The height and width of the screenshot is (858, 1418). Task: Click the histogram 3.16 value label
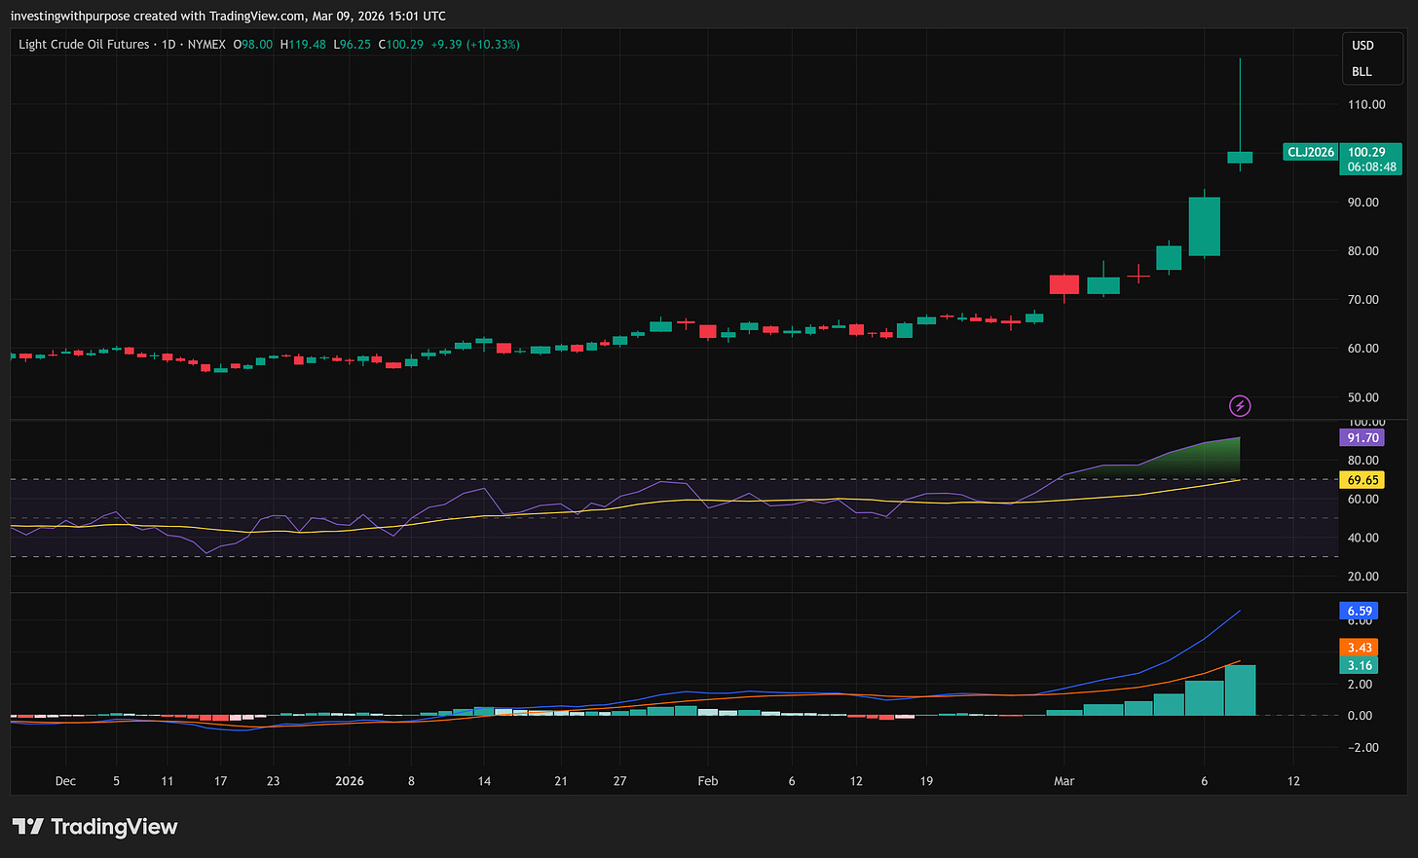tap(1360, 666)
